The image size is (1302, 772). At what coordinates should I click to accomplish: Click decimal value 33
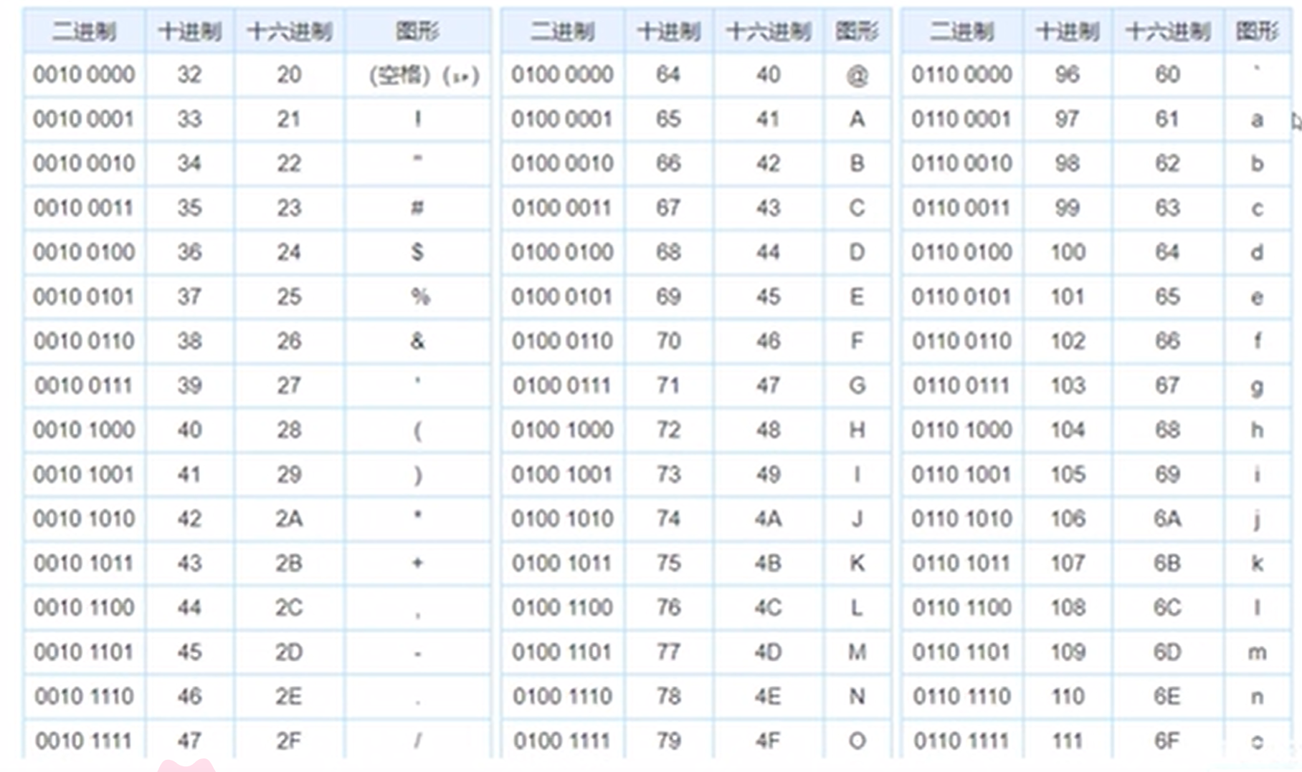tap(189, 119)
